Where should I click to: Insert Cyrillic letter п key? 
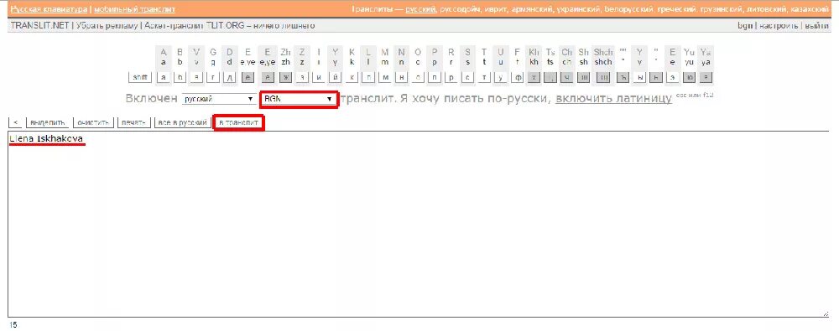tap(435, 77)
